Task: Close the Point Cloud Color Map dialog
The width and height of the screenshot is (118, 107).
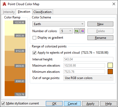Action: click(x=114, y=4)
